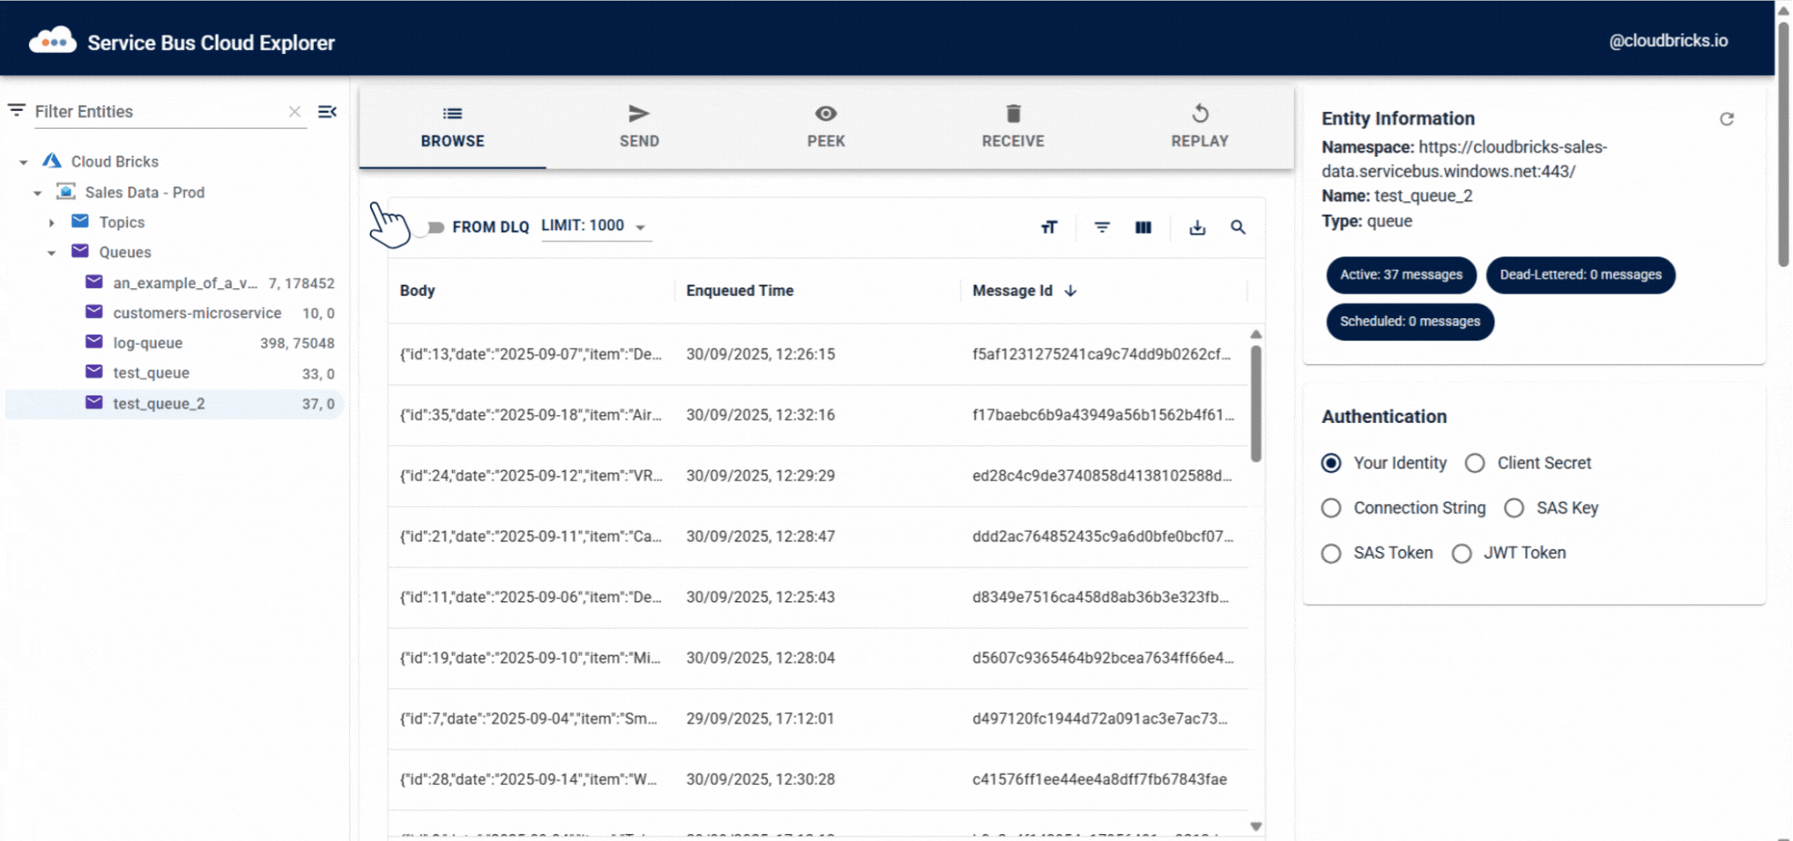Image resolution: width=1793 pixels, height=841 pixels.
Task: Click the log-queue envelope icon
Action: (x=94, y=342)
